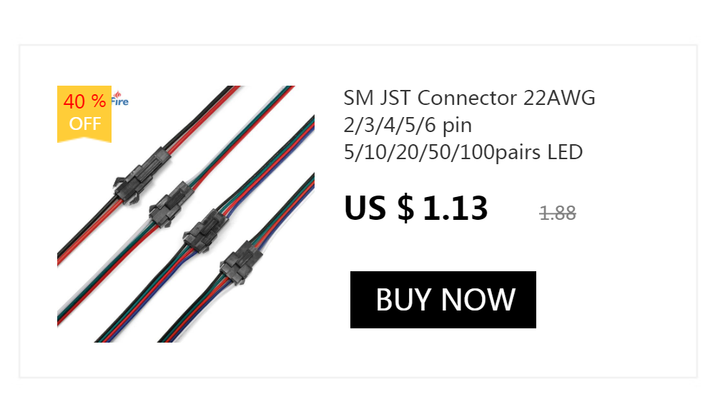Click the red 40 % discount text
715x414 pixels.
click(x=84, y=101)
